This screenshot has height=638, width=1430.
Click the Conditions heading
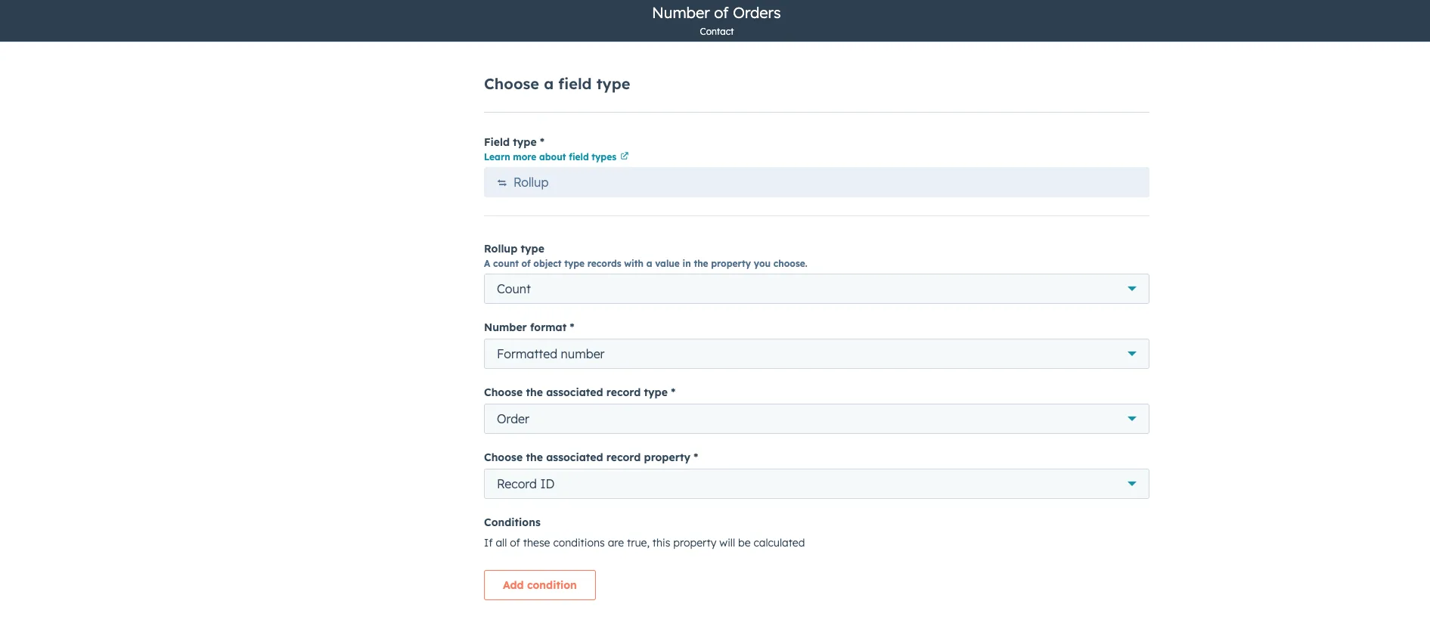512,522
